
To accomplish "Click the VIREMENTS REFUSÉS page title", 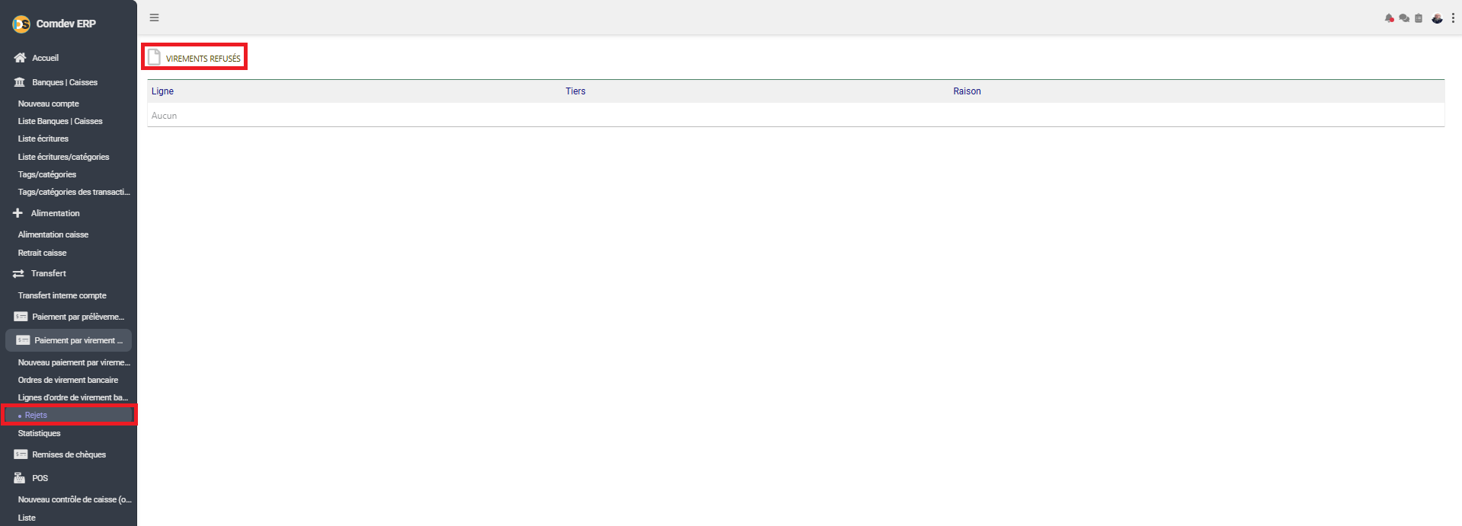I will [x=203, y=59].
